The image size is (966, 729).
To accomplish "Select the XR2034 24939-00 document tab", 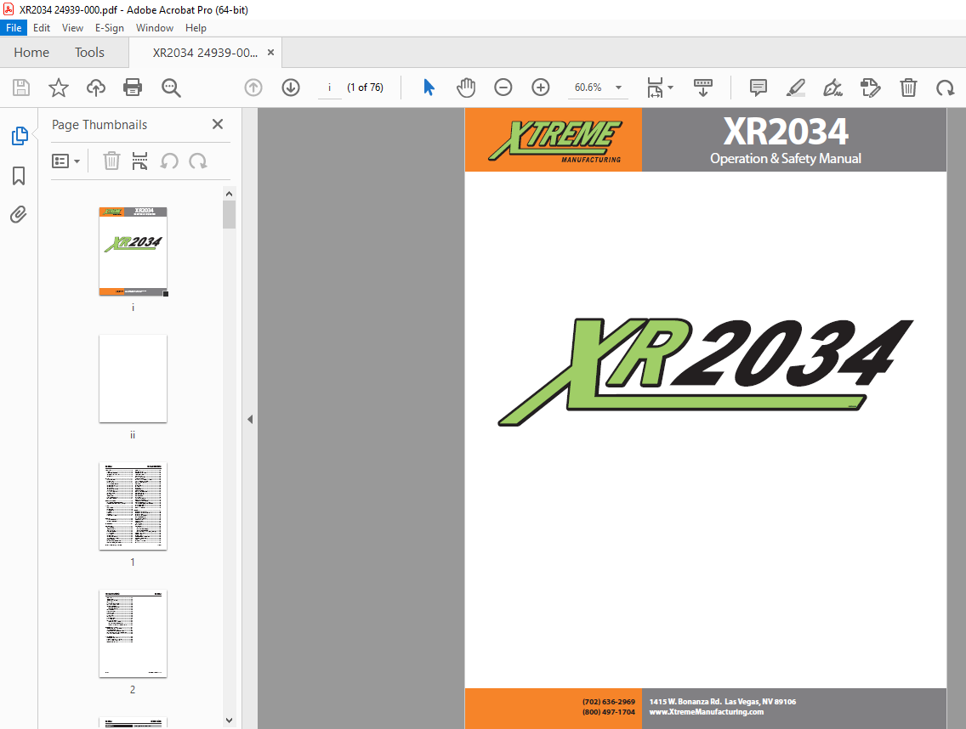I will tap(205, 53).
